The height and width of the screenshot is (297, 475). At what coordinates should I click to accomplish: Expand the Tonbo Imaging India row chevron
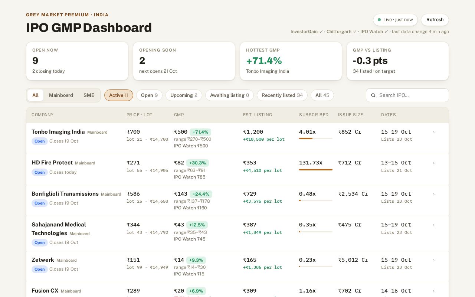(434, 132)
